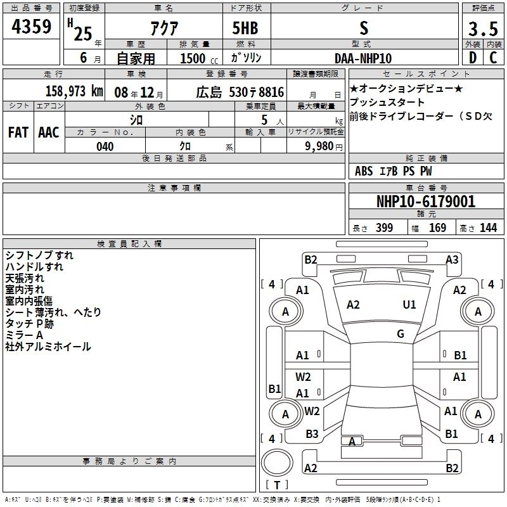The image size is (507, 507).
Task: Select the 前後ドライブレコーダー line
Action: 420,117
